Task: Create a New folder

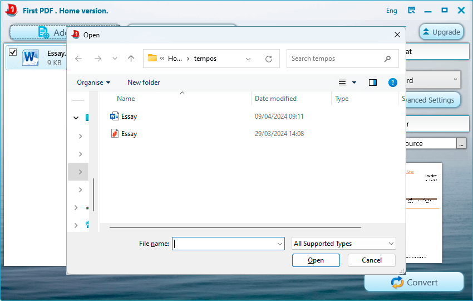Action: [144, 82]
